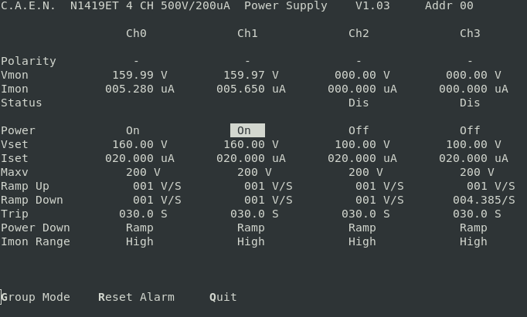Select Ch0 Trip value 030.0 S
527x317 pixels.
(143, 214)
